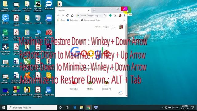Reload the page in Chrome
This screenshot has height=111, width=197.
67,15
